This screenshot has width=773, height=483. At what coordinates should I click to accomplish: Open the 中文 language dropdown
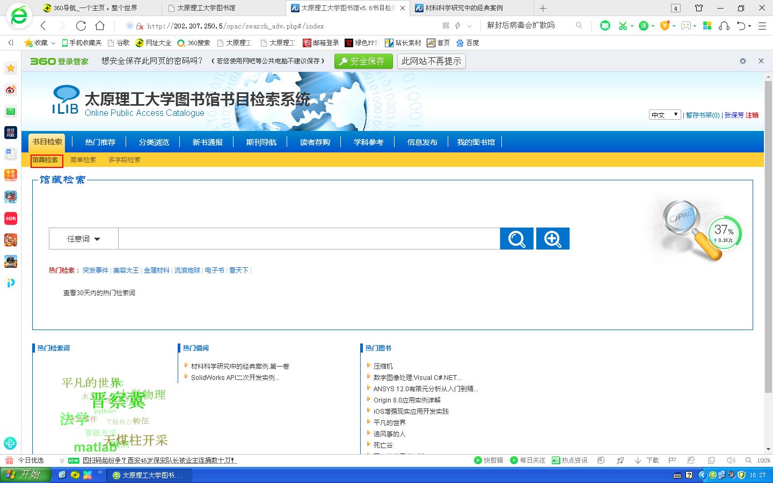(x=665, y=115)
